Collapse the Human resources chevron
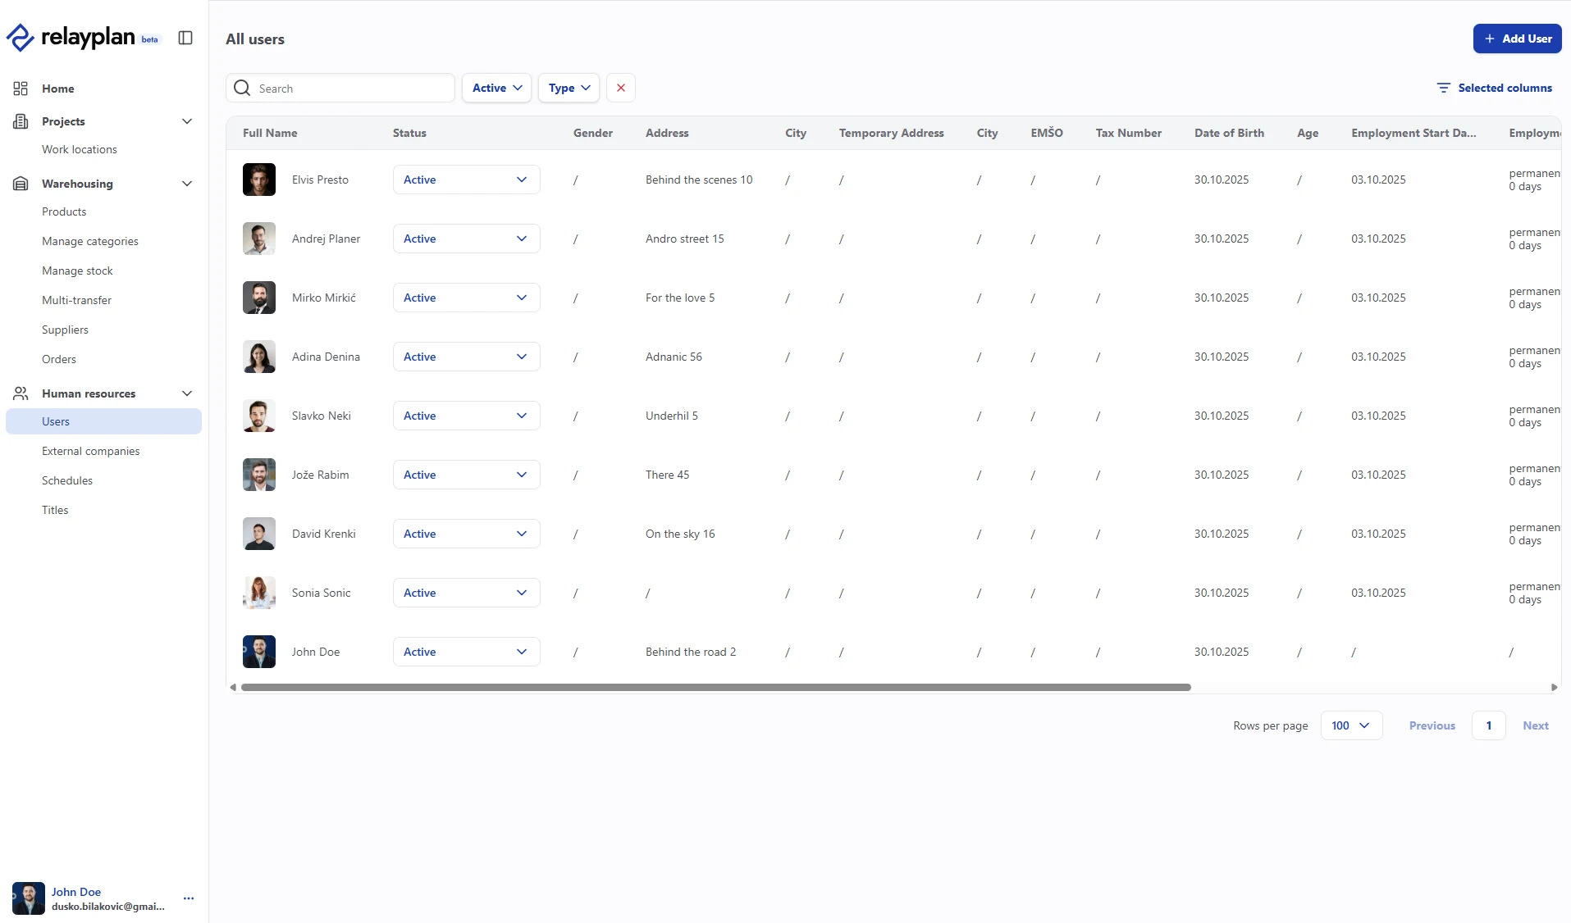Viewport: 1571px width, 923px height. pyautogui.click(x=187, y=393)
